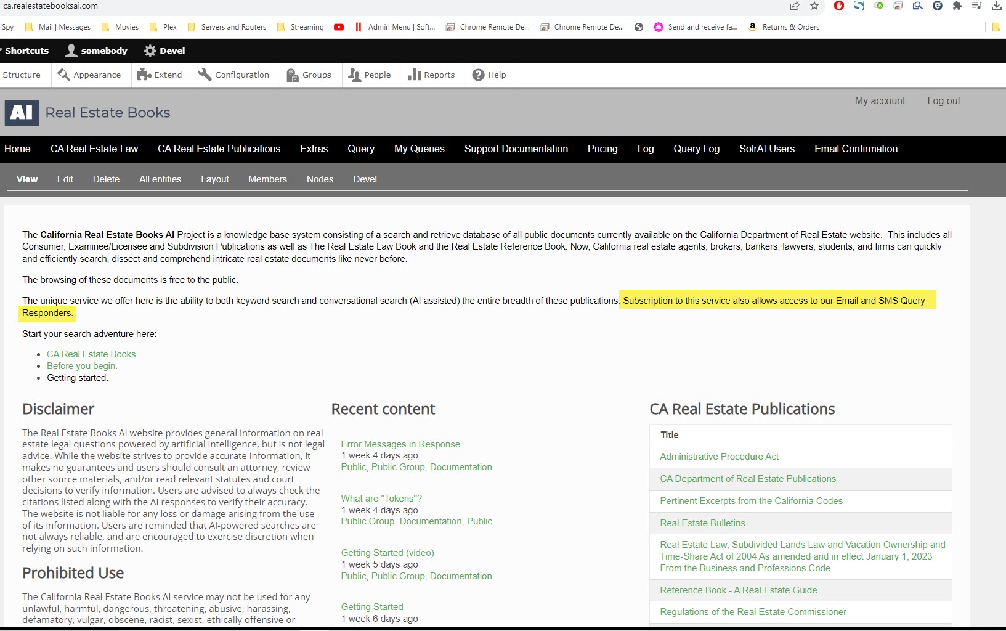Open the Appearance admin menu
The image size is (1006, 631).
tap(89, 75)
